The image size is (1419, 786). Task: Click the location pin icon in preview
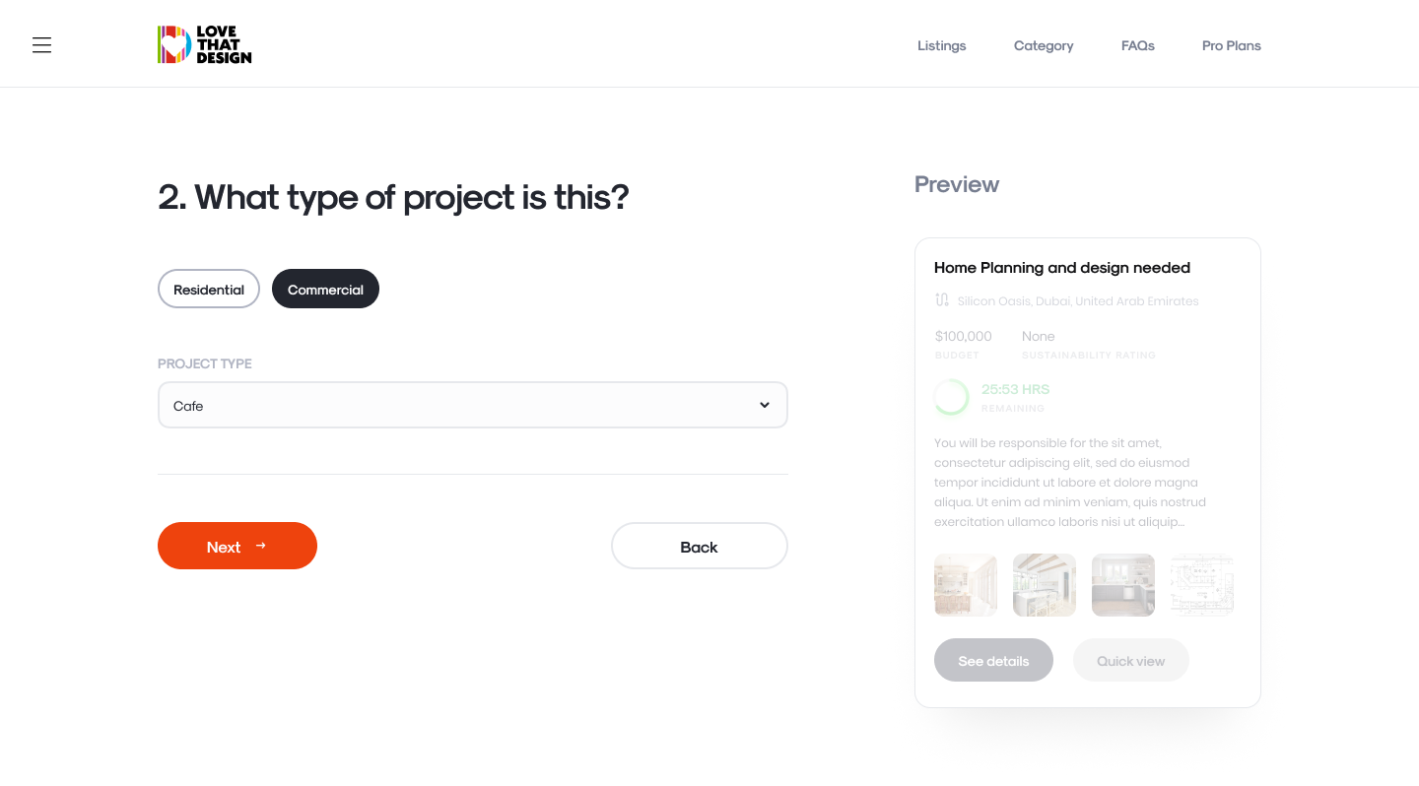pos(942,300)
